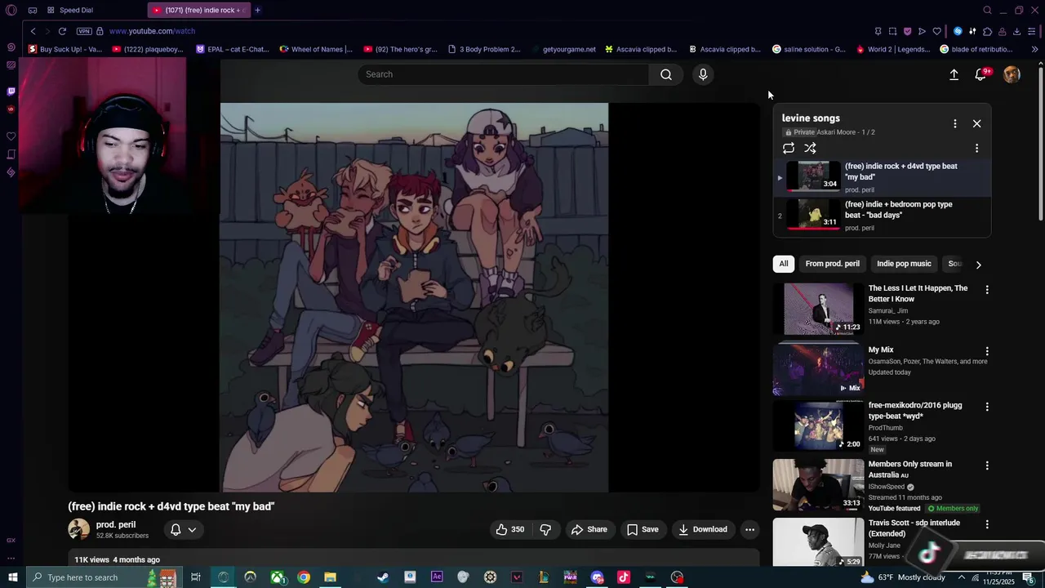The width and height of the screenshot is (1045, 588).
Task: Click the Windows Start button
Action: 12,577
